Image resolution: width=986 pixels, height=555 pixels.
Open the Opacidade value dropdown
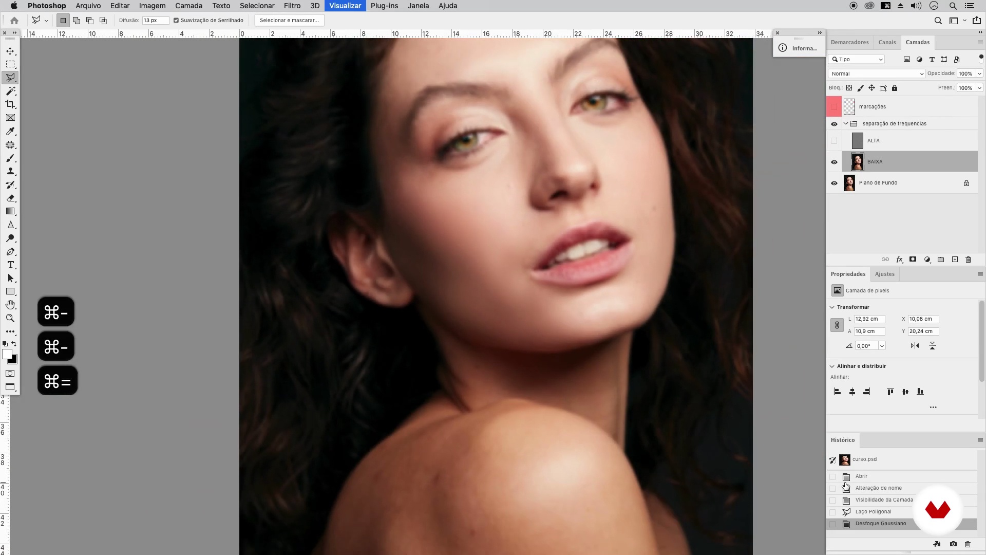point(979,73)
